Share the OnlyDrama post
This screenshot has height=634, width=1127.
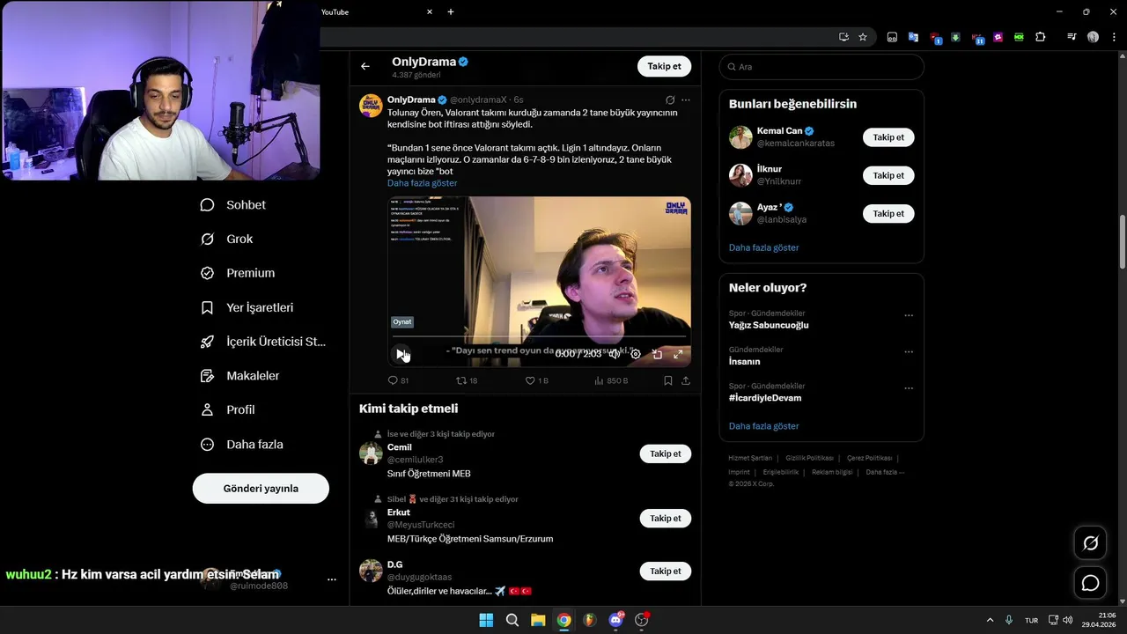point(685,380)
